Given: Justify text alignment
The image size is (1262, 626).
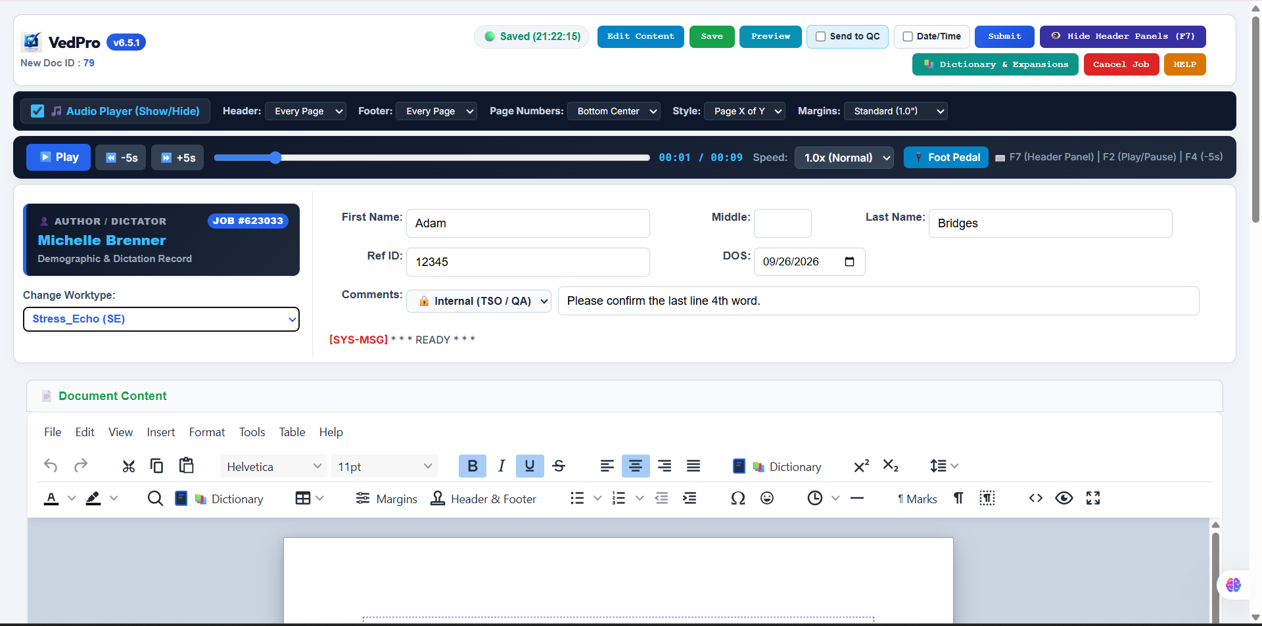Looking at the screenshot, I should point(693,466).
